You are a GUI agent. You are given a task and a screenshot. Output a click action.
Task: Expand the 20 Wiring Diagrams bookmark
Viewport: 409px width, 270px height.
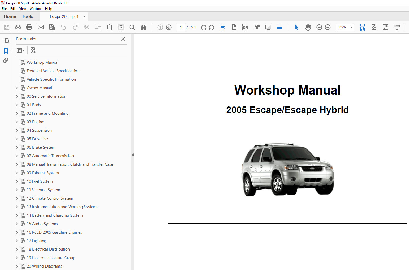[x=17, y=266]
